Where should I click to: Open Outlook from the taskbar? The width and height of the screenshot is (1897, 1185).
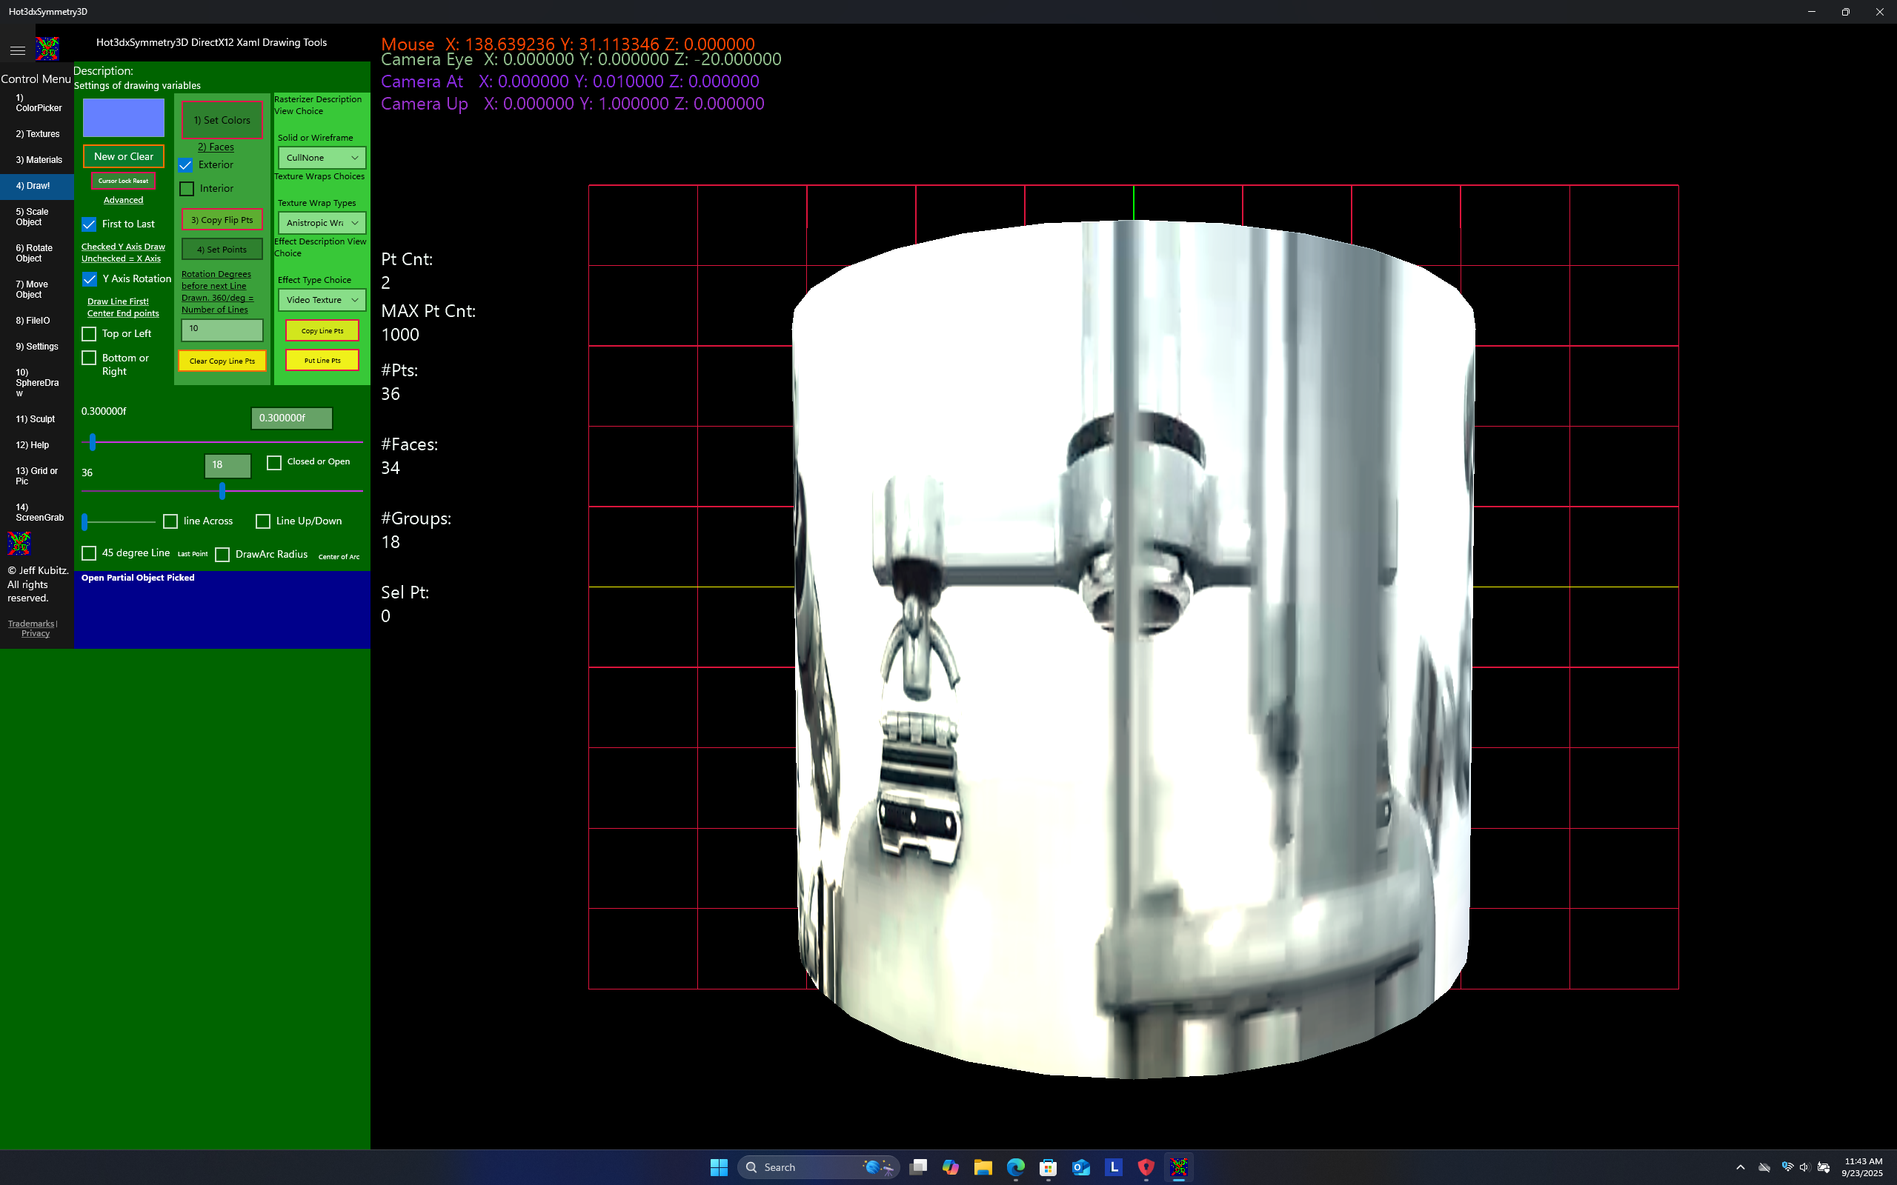click(x=1081, y=1167)
